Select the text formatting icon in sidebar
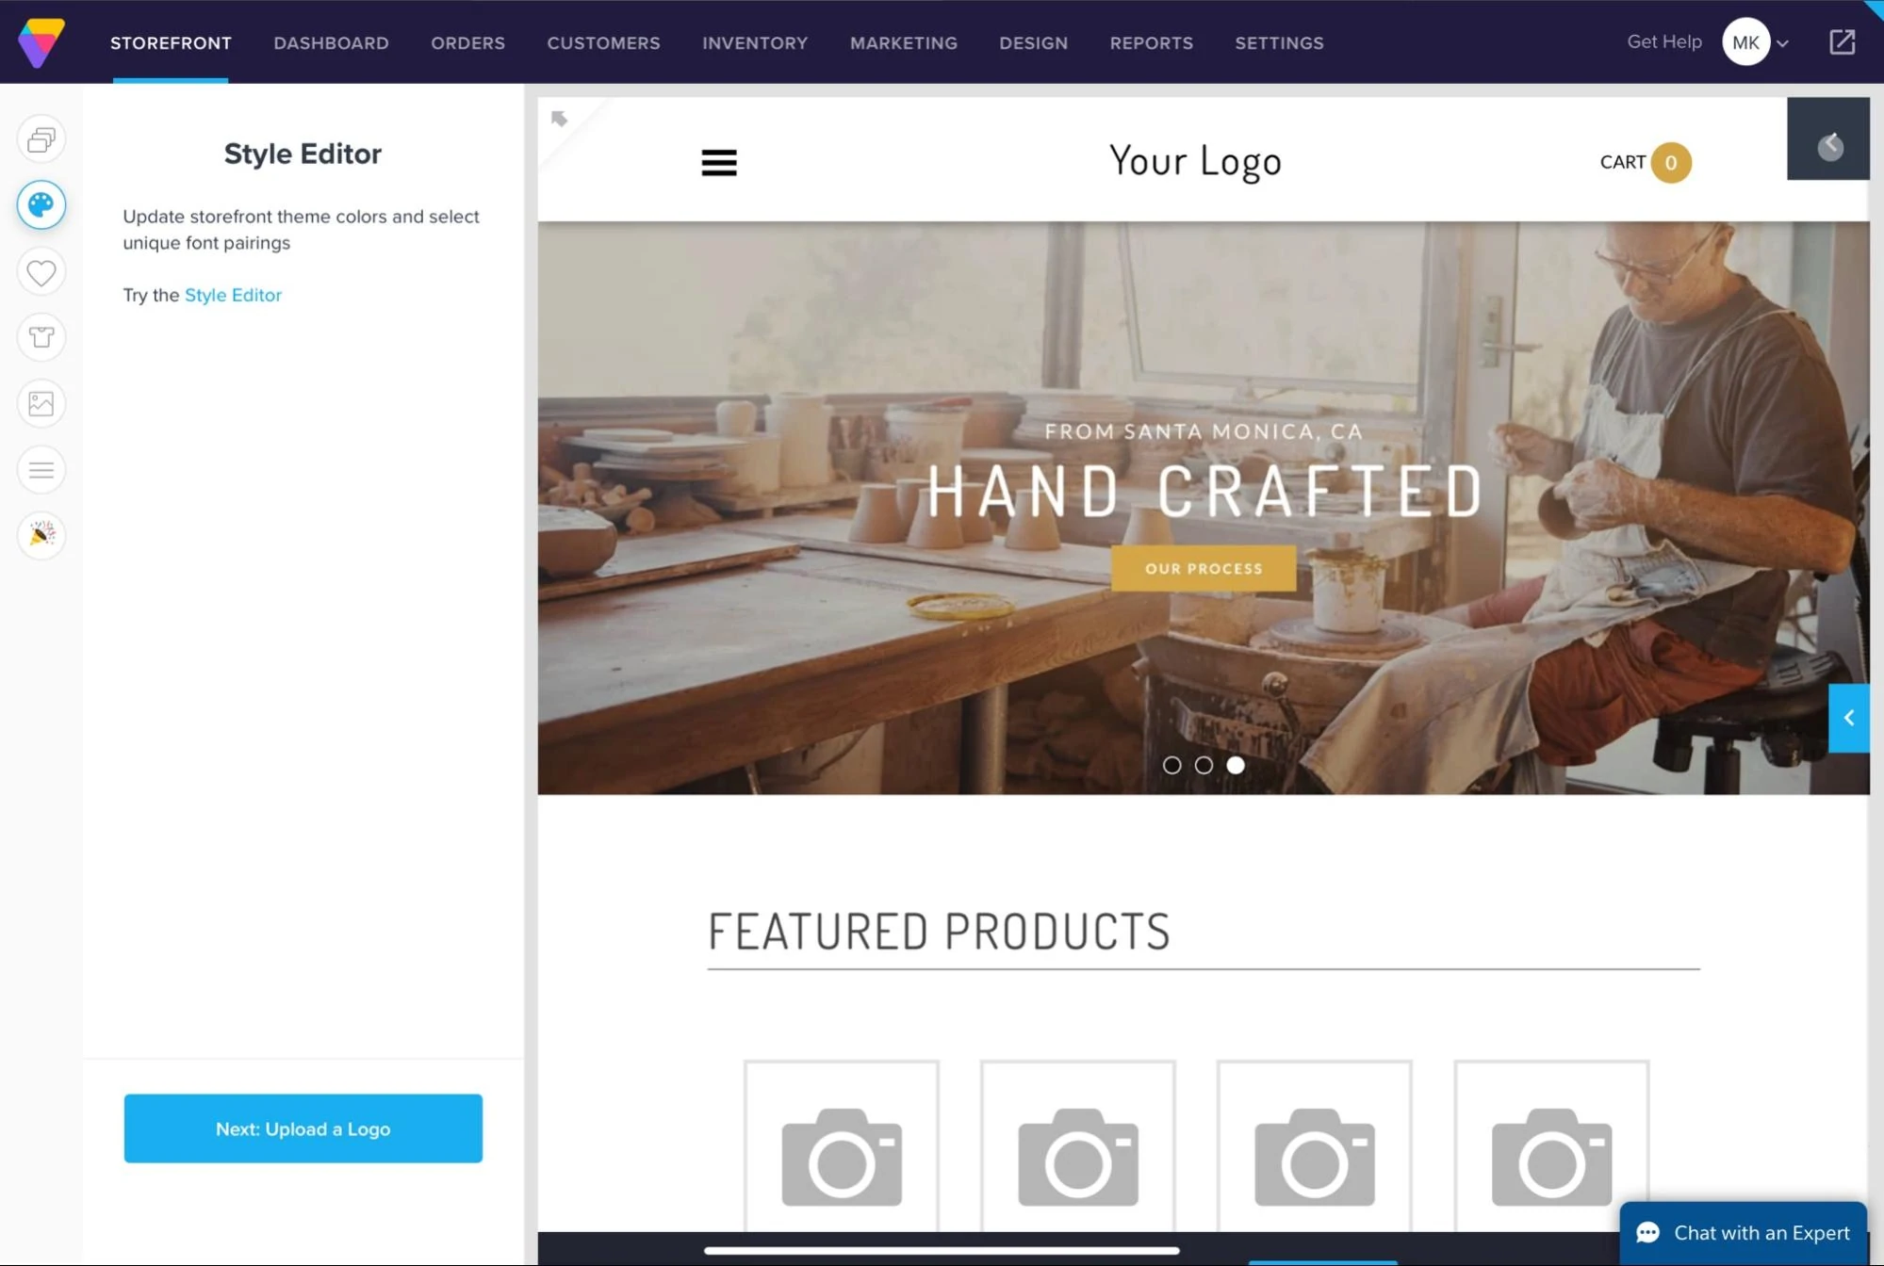Viewport: 1884px width, 1266px height. click(x=41, y=469)
